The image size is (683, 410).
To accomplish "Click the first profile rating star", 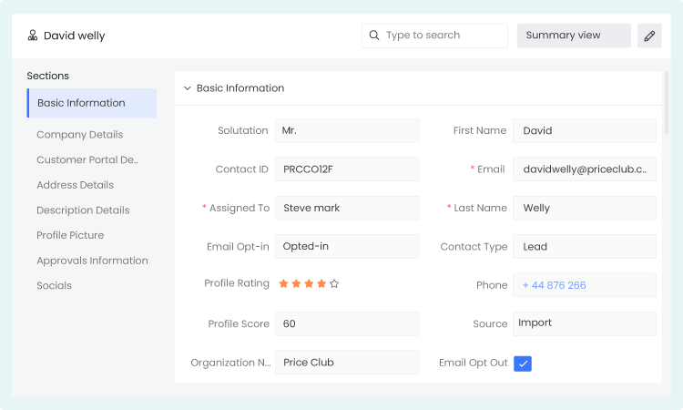I will click(283, 284).
